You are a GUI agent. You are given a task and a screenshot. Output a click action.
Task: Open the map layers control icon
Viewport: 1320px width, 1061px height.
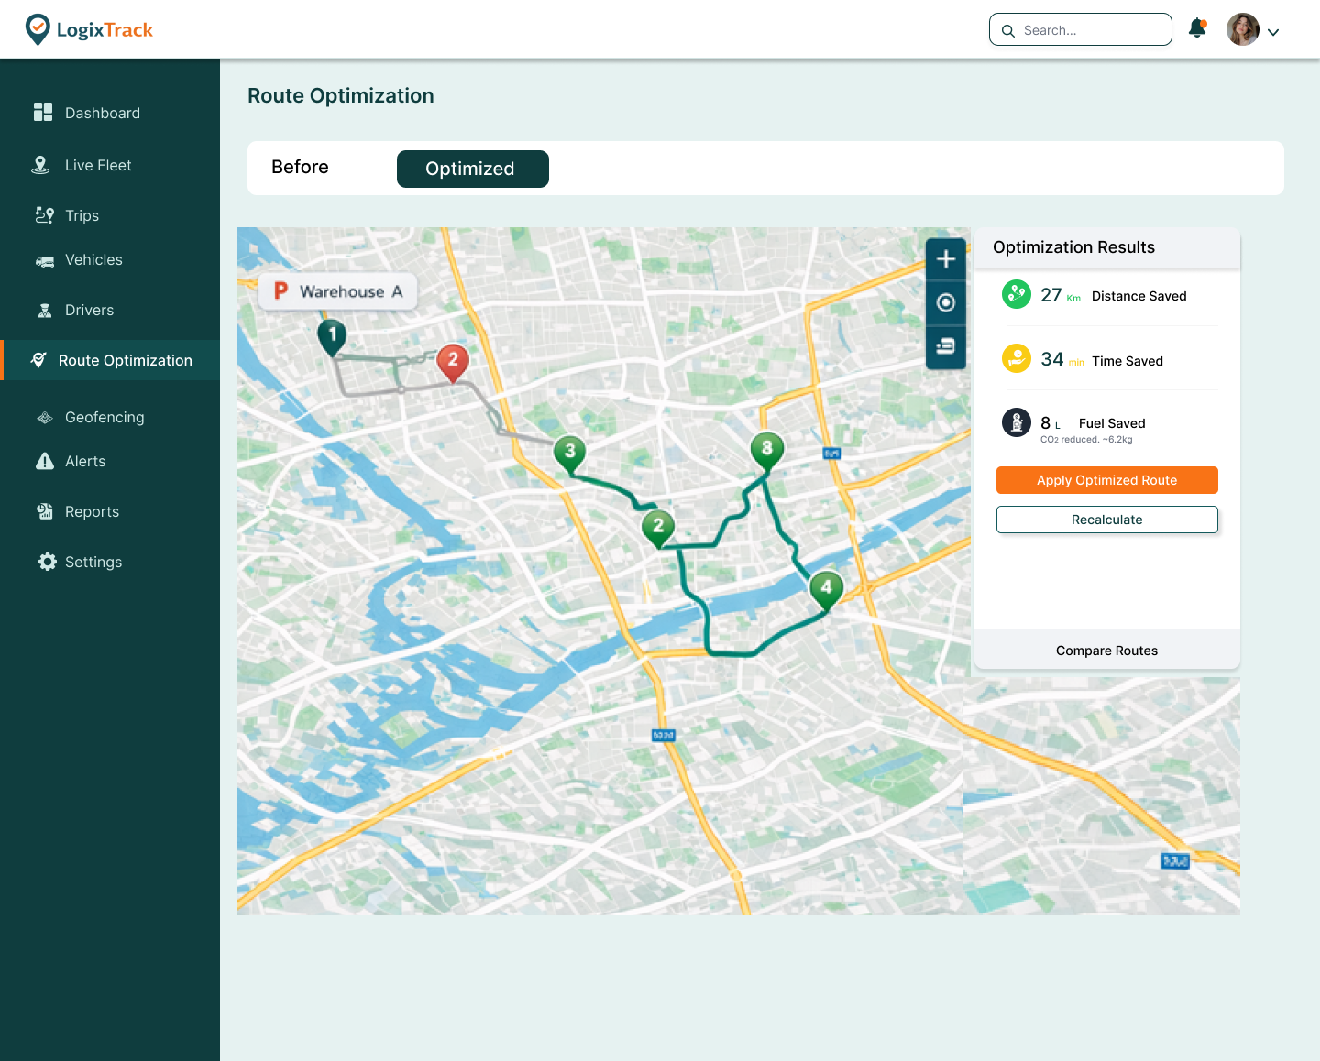946,346
